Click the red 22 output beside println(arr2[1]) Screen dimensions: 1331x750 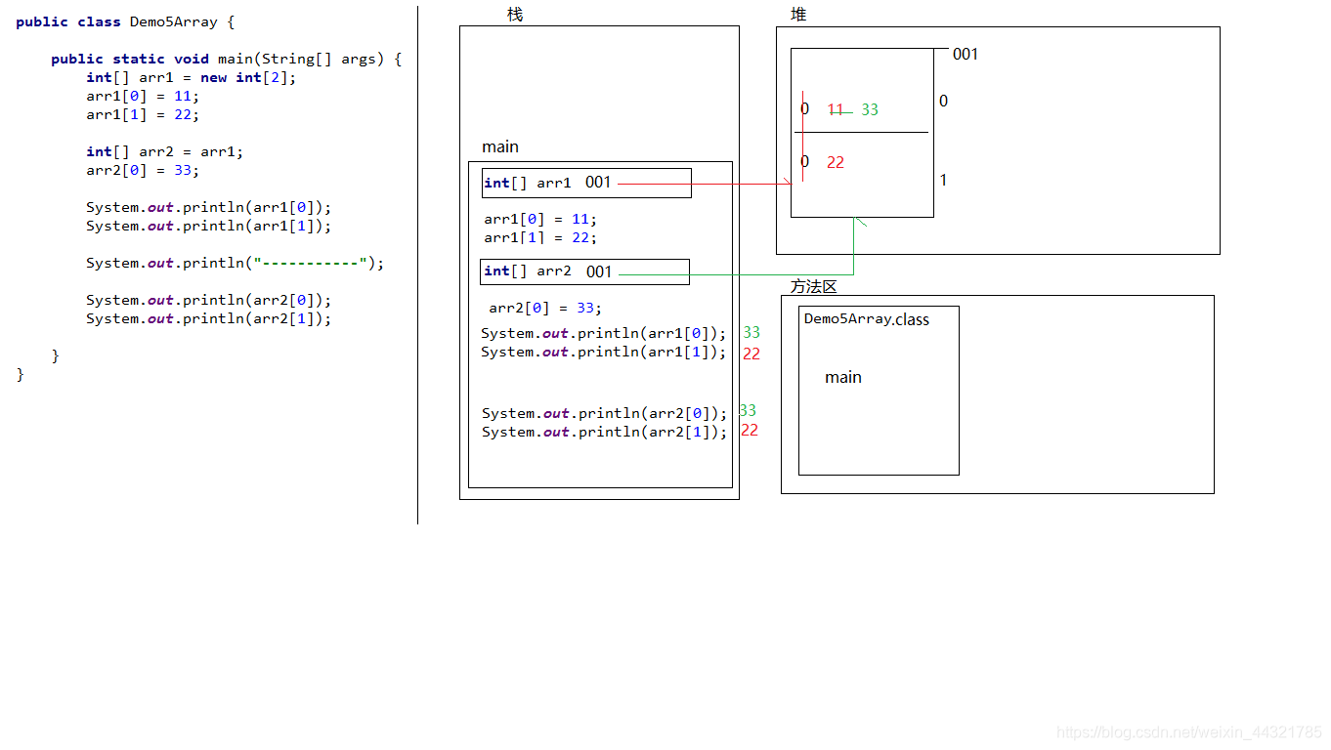tap(750, 430)
